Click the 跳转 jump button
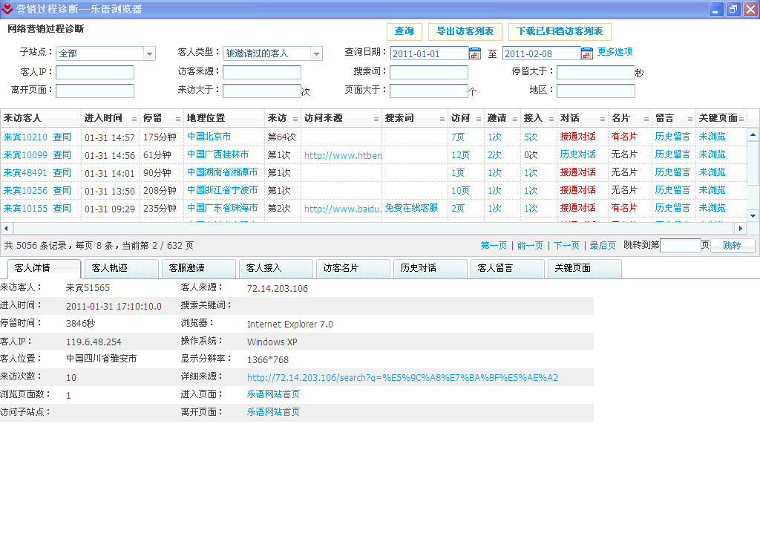Image resolution: width=760 pixels, height=548 pixels. [x=732, y=245]
